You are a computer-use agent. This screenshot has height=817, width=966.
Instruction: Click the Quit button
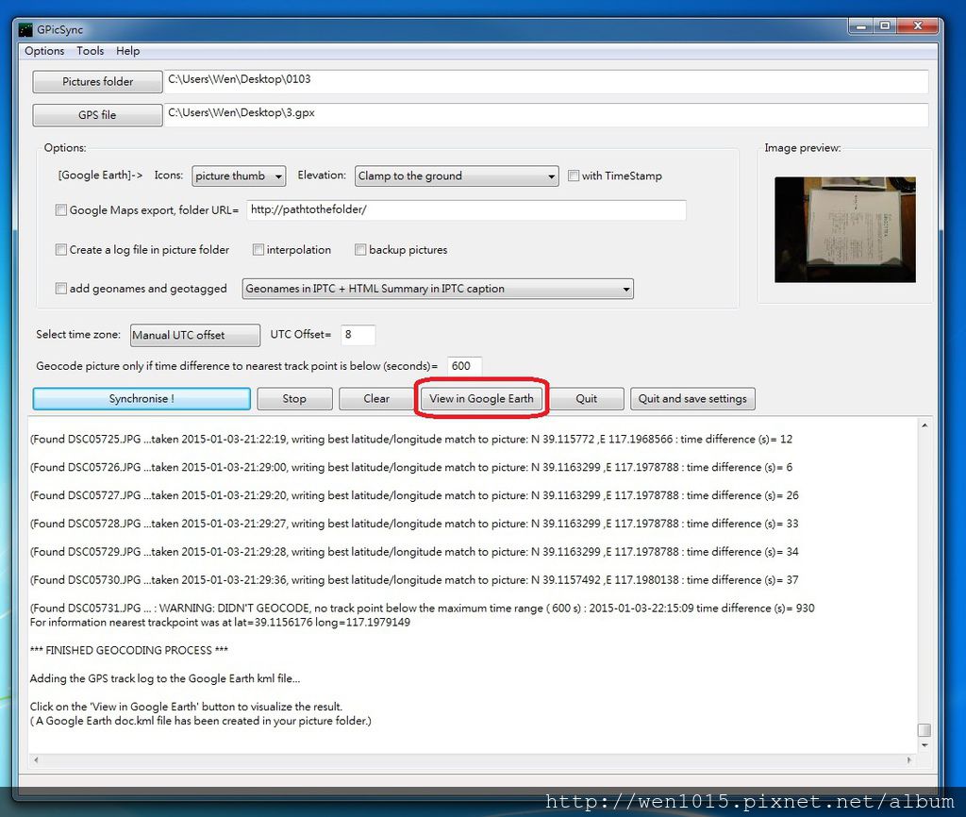[x=587, y=399]
